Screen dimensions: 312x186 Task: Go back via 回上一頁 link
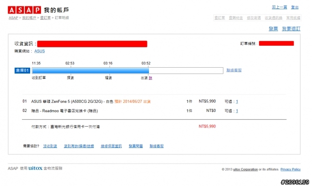(x=279, y=7)
